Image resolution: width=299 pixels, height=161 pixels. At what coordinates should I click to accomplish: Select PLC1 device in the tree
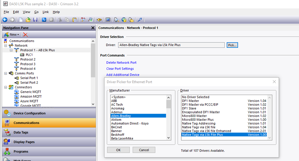click(x=29, y=55)
